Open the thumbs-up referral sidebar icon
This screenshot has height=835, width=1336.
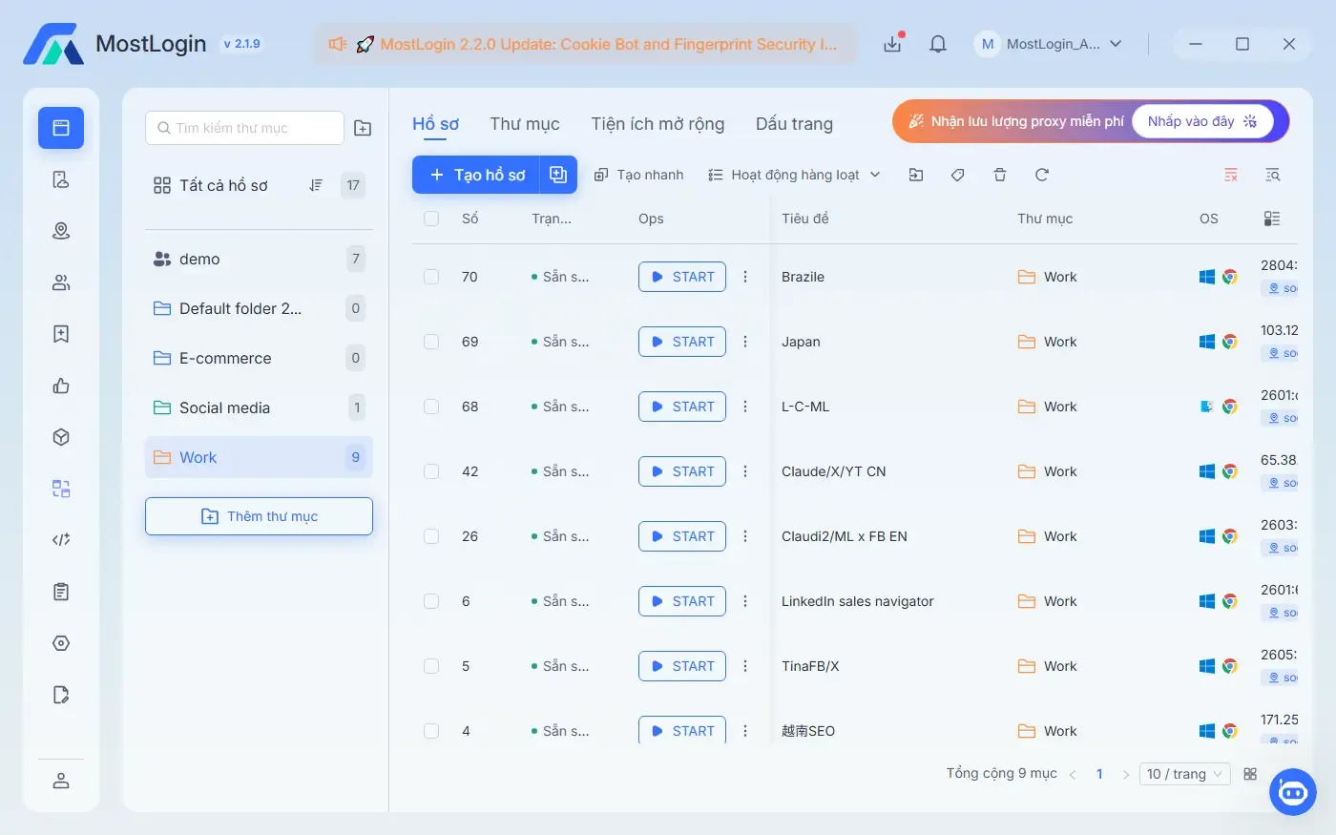click(61, 386)
